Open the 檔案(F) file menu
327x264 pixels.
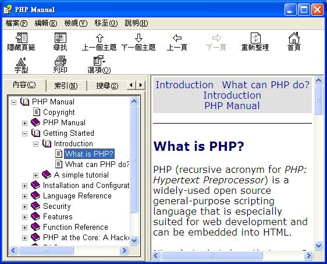click(x=16, y=23)
